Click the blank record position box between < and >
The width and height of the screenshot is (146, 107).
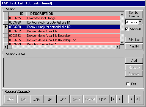125,99
